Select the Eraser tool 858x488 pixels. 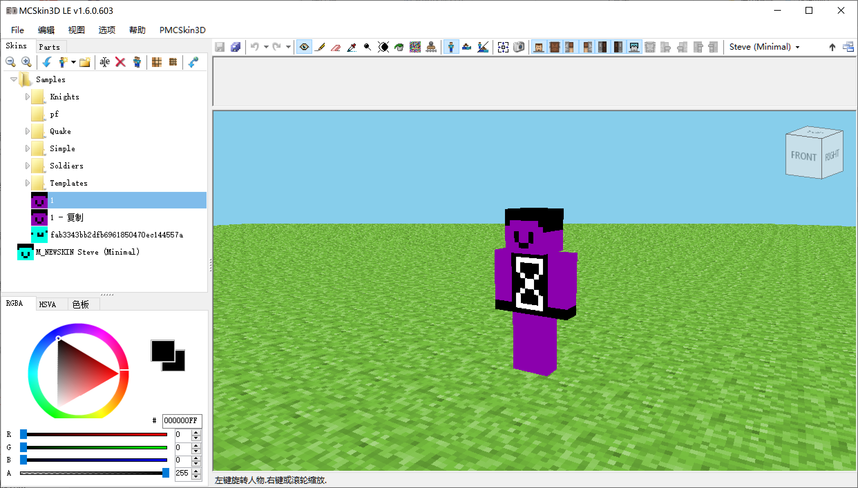(x=336, y=47)
